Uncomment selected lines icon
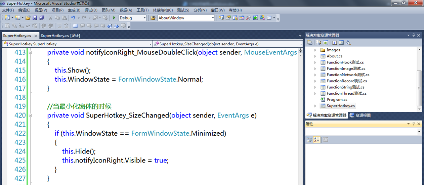 [x=66, y=26]
